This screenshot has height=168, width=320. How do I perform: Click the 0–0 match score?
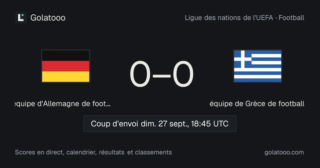(x=162, y=75)
